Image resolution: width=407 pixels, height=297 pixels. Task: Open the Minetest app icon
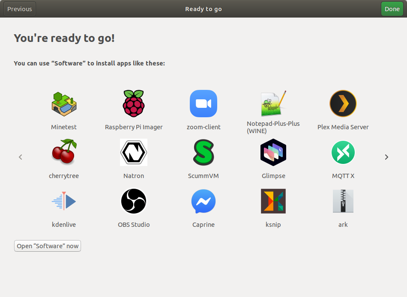(64, 104)
